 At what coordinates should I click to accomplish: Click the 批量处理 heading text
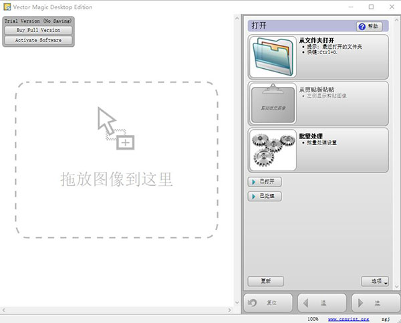click(311, 136)
